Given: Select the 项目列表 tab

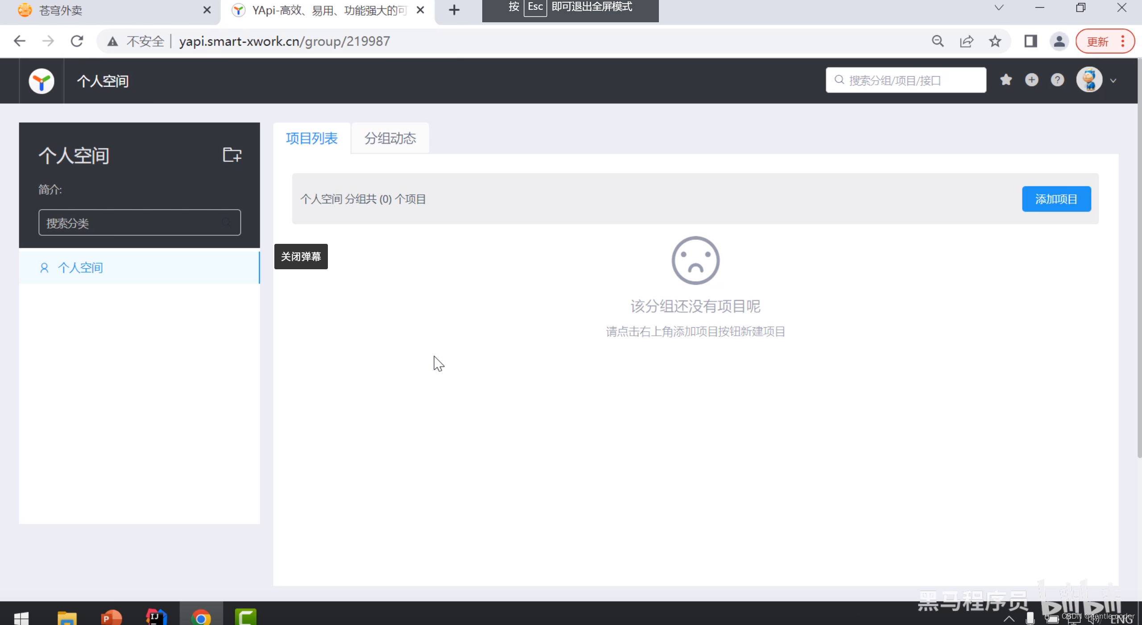Looking at the screenshot, I should click(311, 138).
